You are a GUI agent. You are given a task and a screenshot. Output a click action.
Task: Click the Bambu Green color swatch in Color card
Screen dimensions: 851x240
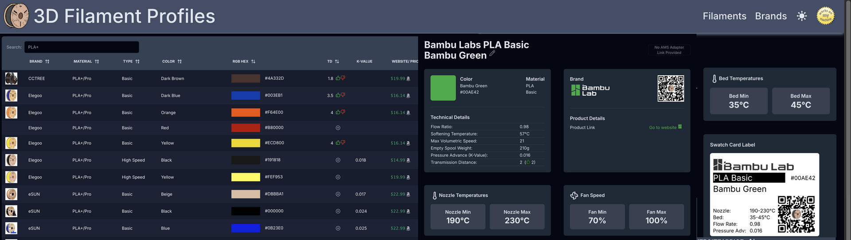click(443, 88)
